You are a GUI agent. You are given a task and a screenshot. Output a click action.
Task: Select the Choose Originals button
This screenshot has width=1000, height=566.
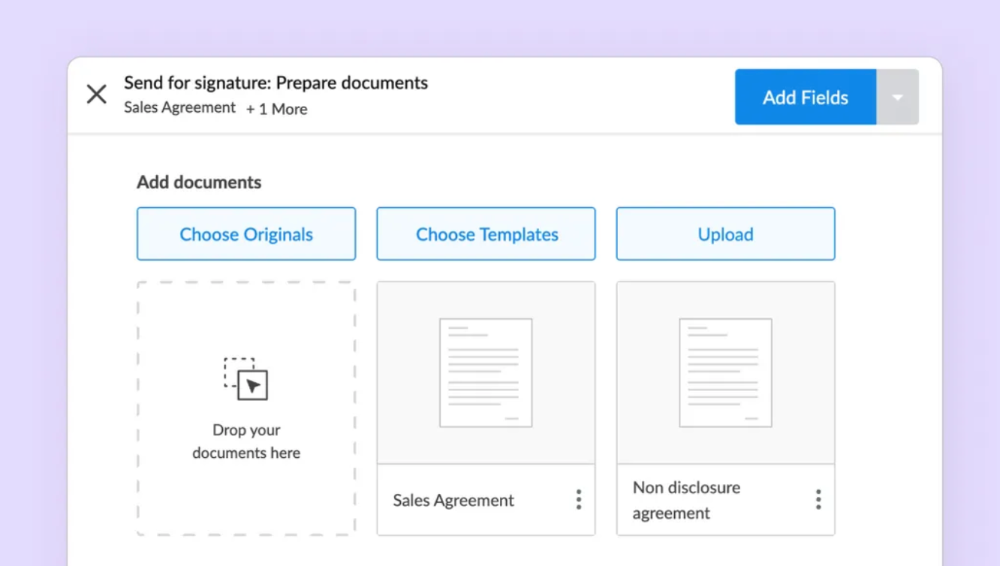click(246, 233)
